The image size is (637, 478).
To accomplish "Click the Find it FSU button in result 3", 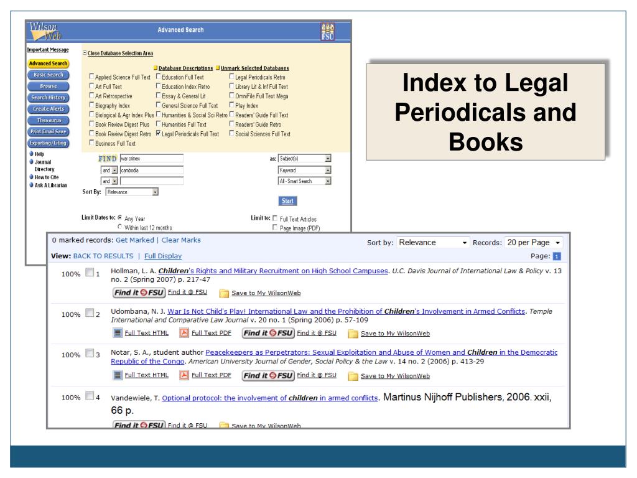I will pyautogui.click(x=268, y=375).
